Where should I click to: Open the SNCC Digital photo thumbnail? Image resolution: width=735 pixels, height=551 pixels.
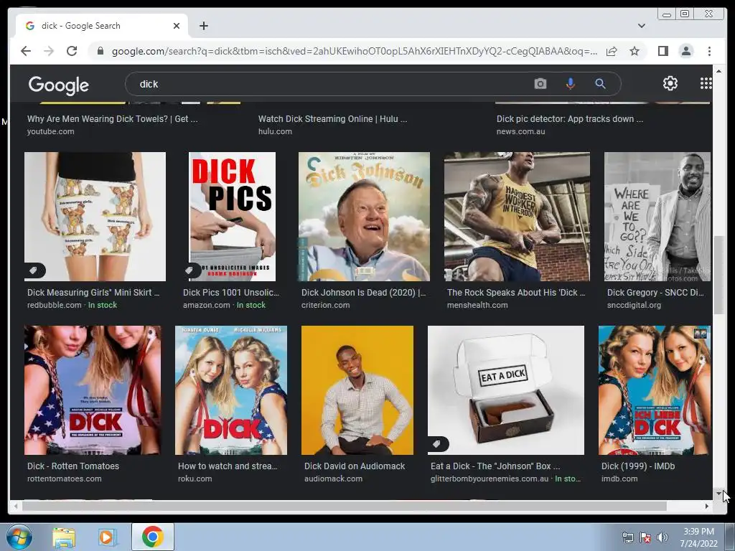[657, 217]
